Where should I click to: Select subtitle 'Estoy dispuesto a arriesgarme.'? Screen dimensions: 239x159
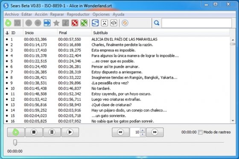[117, 72]
